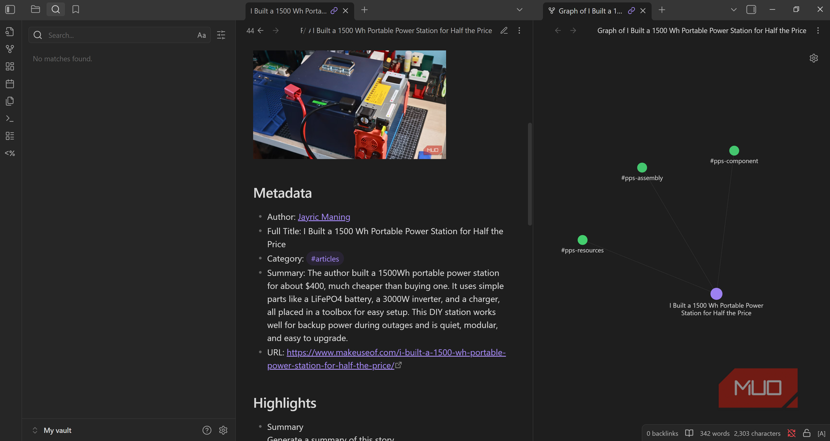
Task: Switch to the Graph of I Built tab
Action: coord(590,11)
